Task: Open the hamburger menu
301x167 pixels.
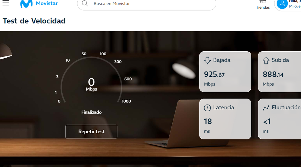Action: pos(6,3)
